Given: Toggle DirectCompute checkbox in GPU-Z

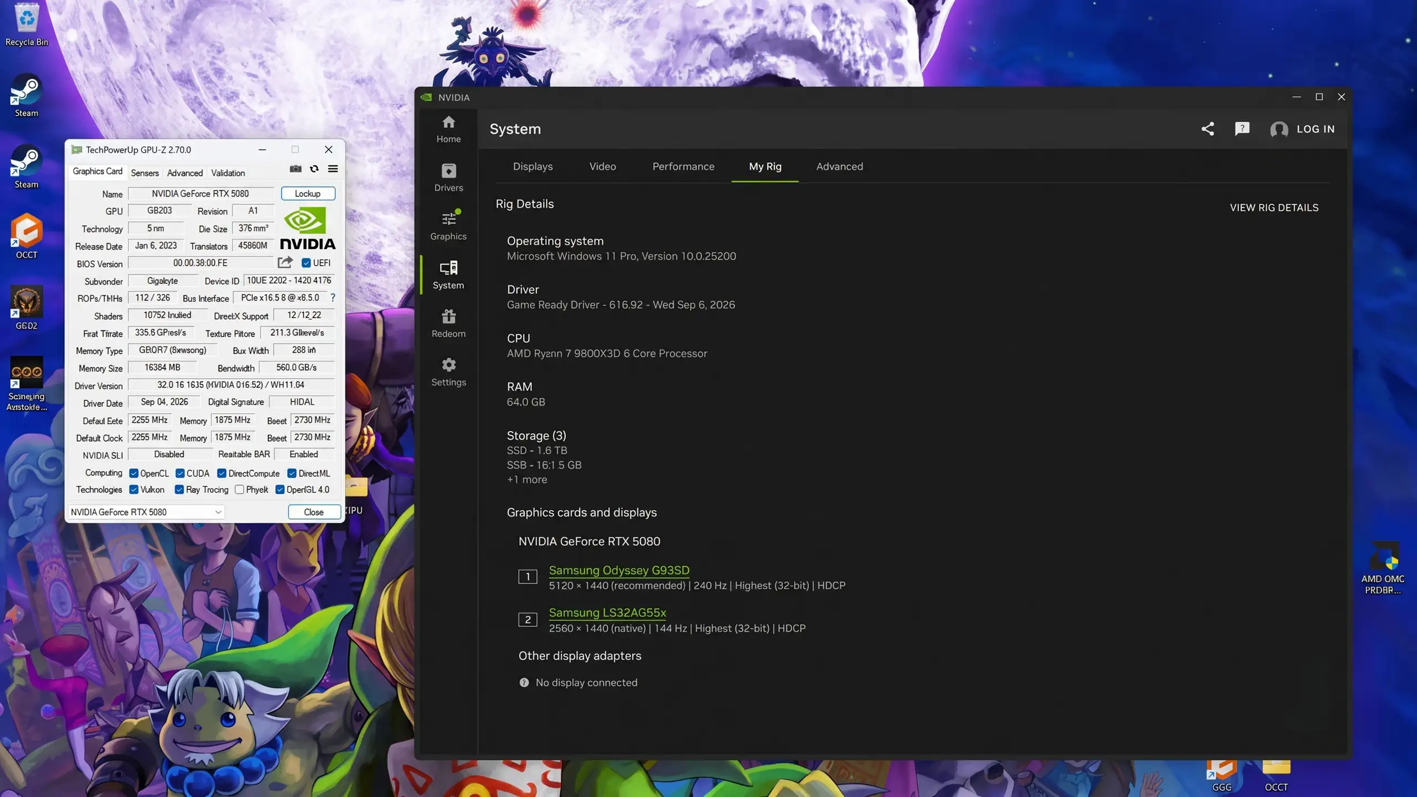Looking at the screenshot, I should point(221,473).
